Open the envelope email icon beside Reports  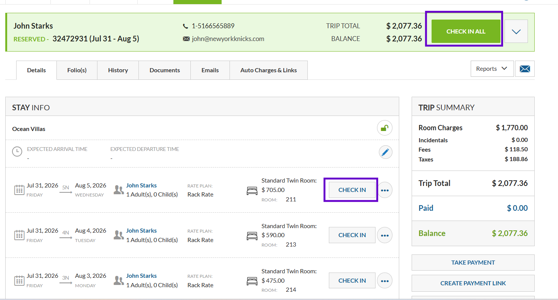[525, 69]
